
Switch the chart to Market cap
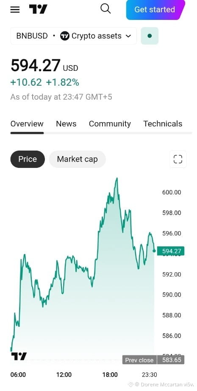point(78,159)
